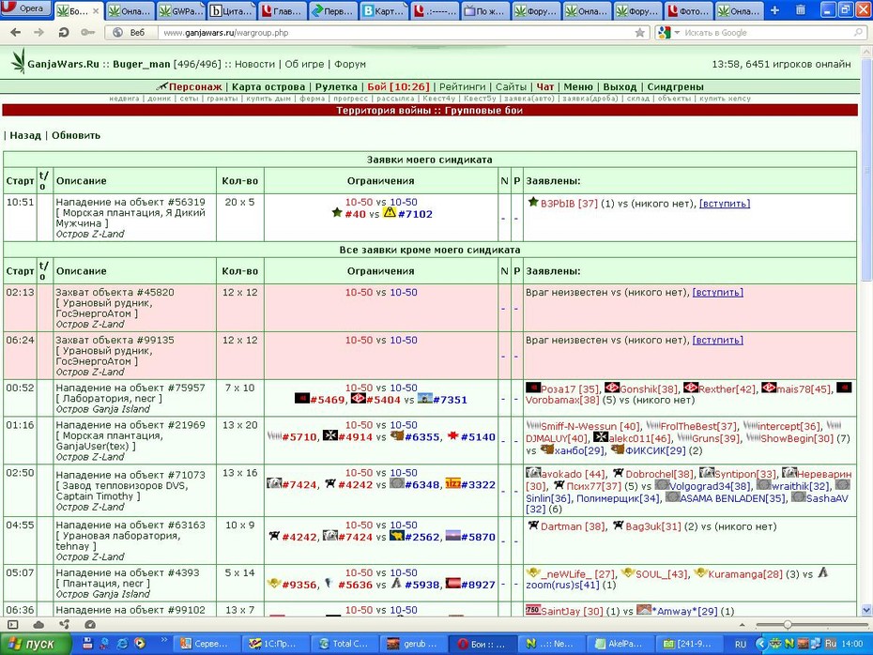Click the password wand key icon
873x655 pixels.
(x=88, y=33)
